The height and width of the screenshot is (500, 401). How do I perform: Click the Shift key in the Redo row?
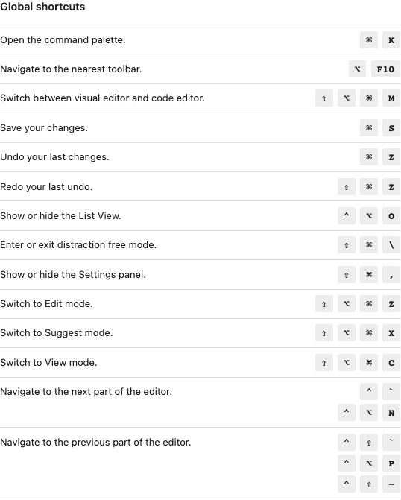[x=347, y=186]
